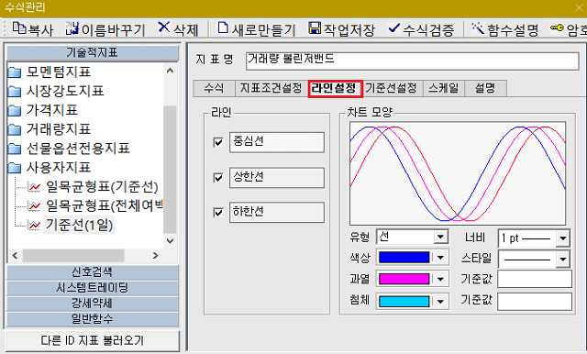Uncheck the 하한선 line checkbox

[218, 213]
